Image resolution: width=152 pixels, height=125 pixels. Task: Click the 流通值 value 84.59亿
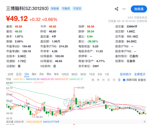click(132, 41)
